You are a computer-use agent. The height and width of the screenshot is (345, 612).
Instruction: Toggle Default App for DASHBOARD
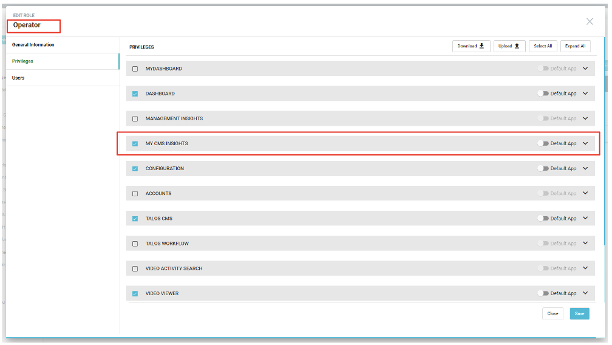pyautogui.click(x=542, y=94)
